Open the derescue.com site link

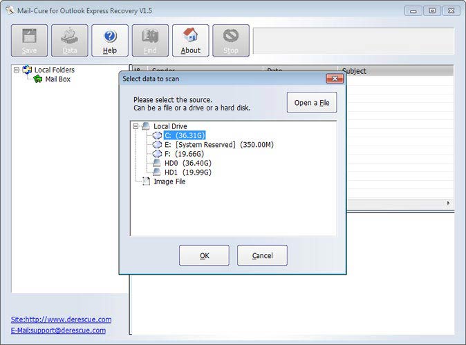(x=62, y=319)
